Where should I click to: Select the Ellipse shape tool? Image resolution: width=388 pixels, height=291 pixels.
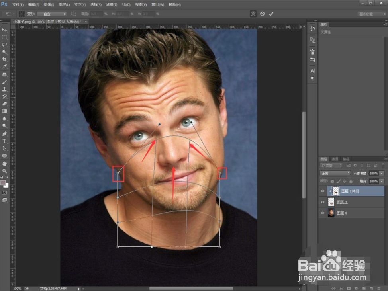(4, 156)
